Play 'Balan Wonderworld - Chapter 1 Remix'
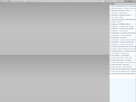Viewport: 136px width, 102px height. click(123, 8)
